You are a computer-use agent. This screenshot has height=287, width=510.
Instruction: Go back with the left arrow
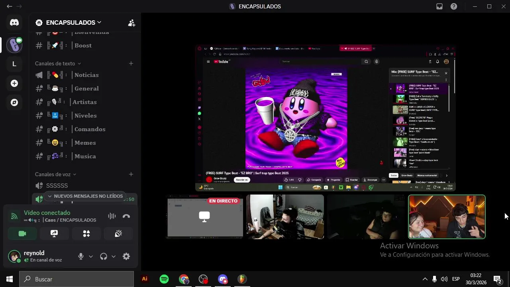point(10,6)
